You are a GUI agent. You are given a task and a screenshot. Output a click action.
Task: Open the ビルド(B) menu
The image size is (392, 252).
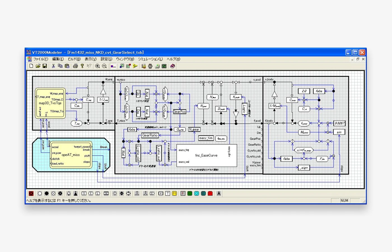74,59
